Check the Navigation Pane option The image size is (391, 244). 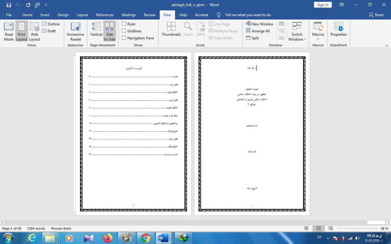[124, 38]
